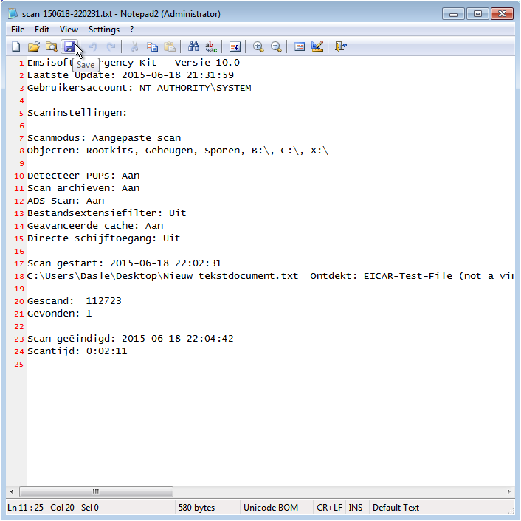Click the 'Ln 11 : 25' status entry
This screenshot has width=521, height=521.
[25, 508]
